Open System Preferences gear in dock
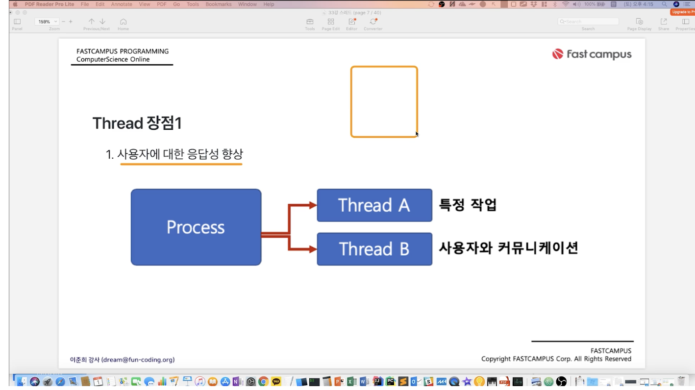Screen dimensions: 695x390 251,382
